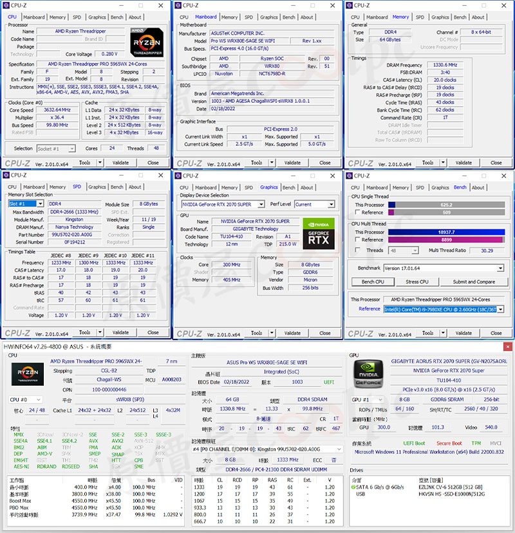Click the CAS# Latency value 20.0 clocks
Image resolution: width=515 pixels, height=533 pixels.
[x=445, y=80]
